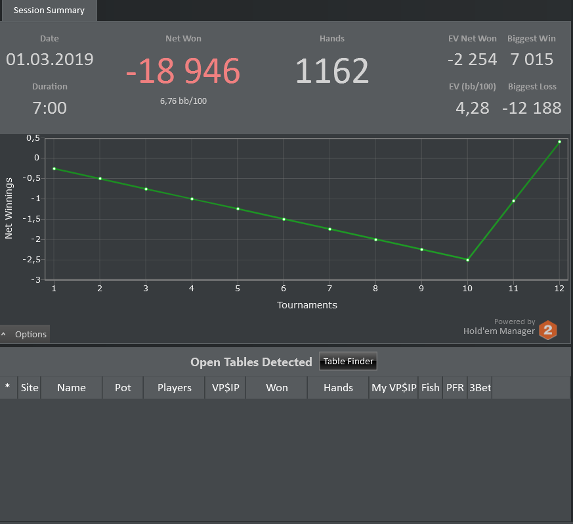
Task: Sort by the 3Bet column header
Action: tap(480, 387)
